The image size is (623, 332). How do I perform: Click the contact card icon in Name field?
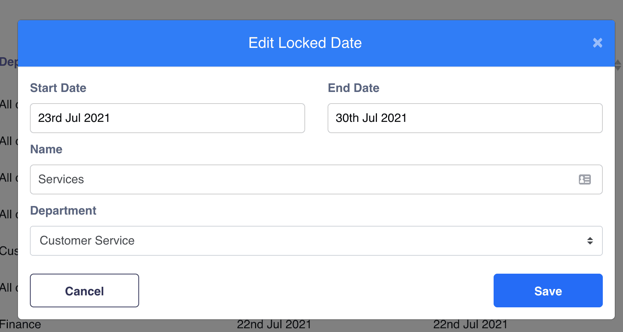(x=584, y=179)
